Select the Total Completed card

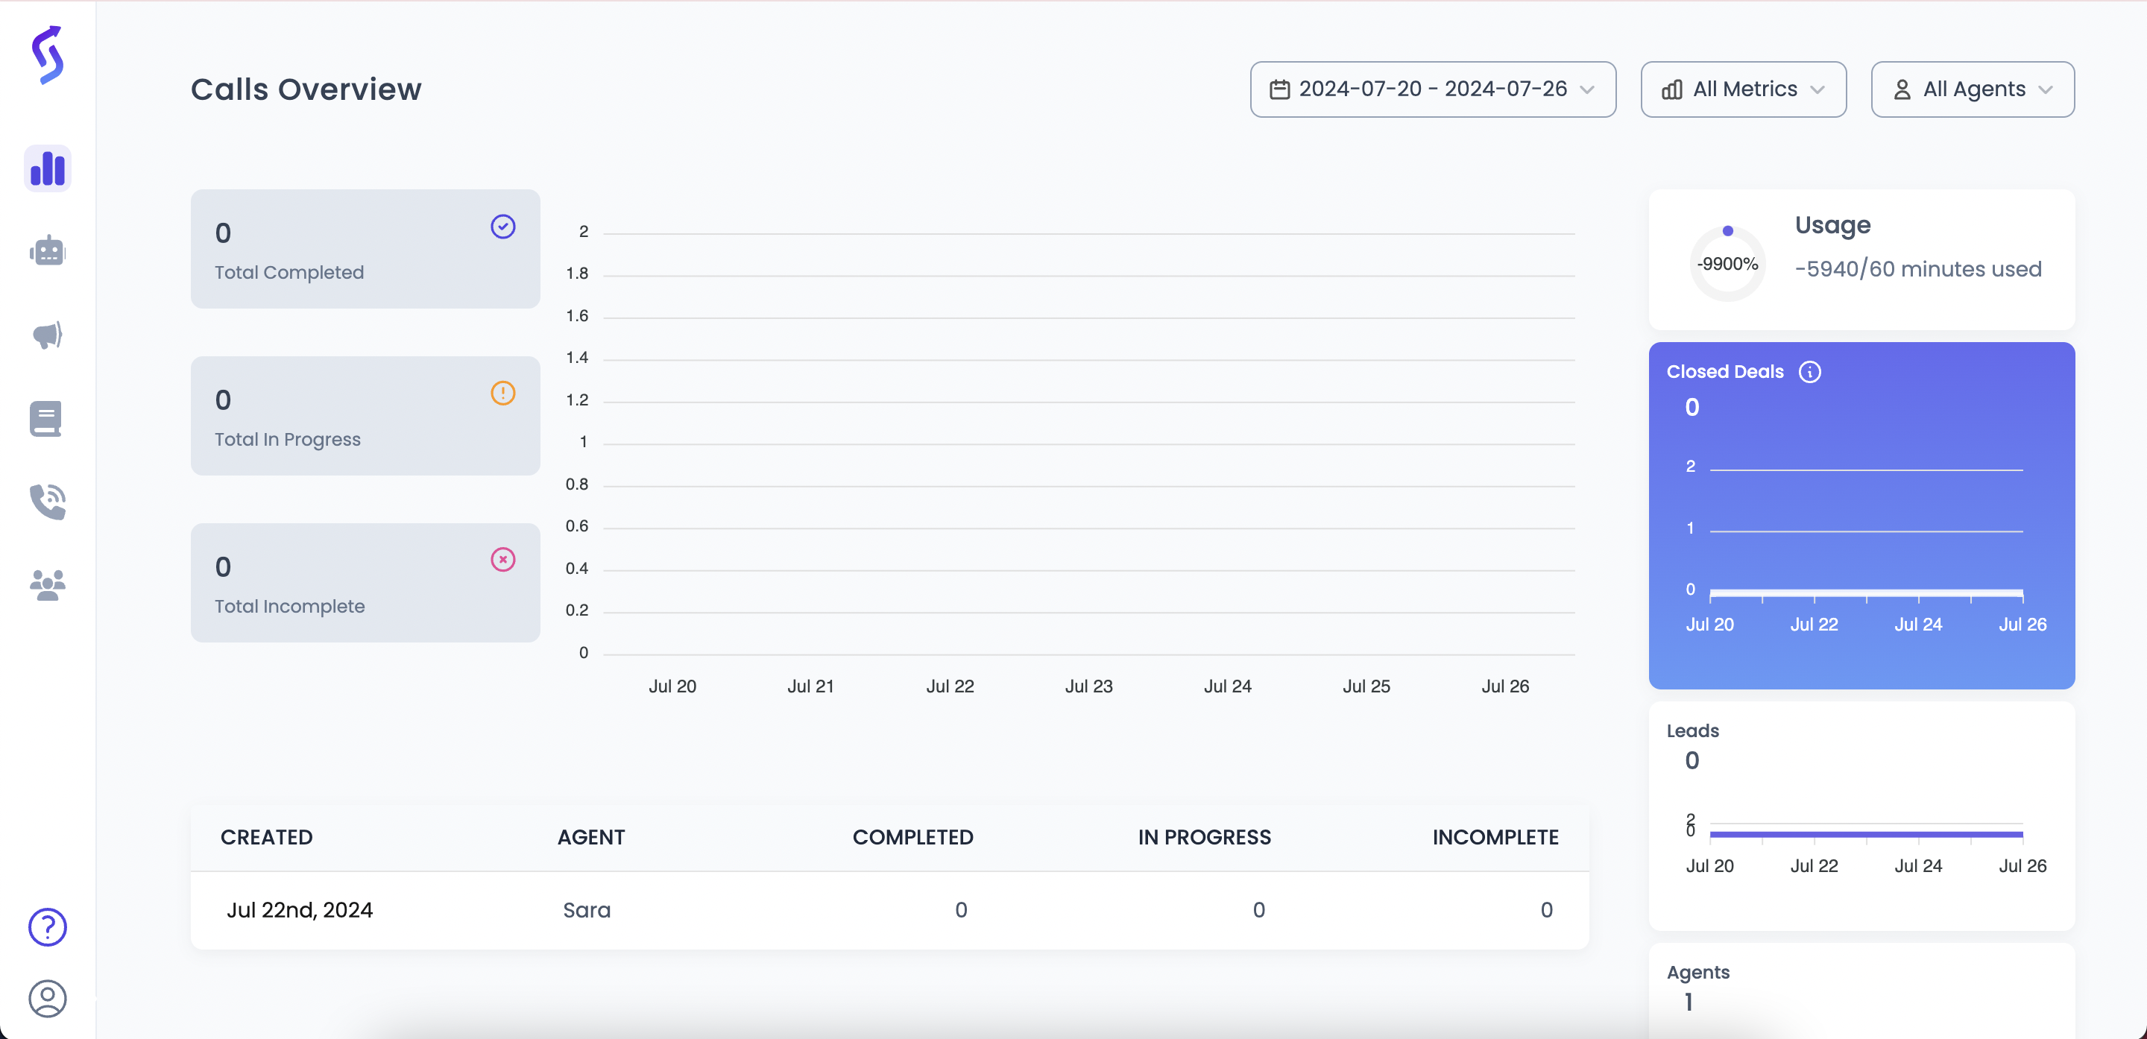tap(365, 248)
